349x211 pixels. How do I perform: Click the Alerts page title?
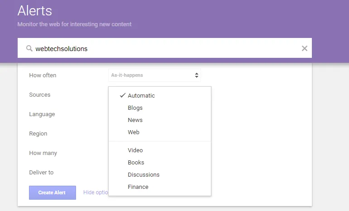click(x=35, y=11)
